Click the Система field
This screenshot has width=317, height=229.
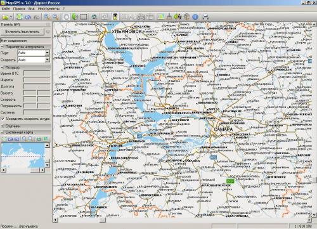tap(37, 112)
